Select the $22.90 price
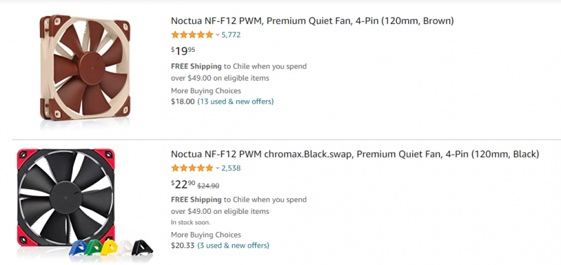Viewport: 561px width, 265px height. pyautogui.click(x=183, y=184)
